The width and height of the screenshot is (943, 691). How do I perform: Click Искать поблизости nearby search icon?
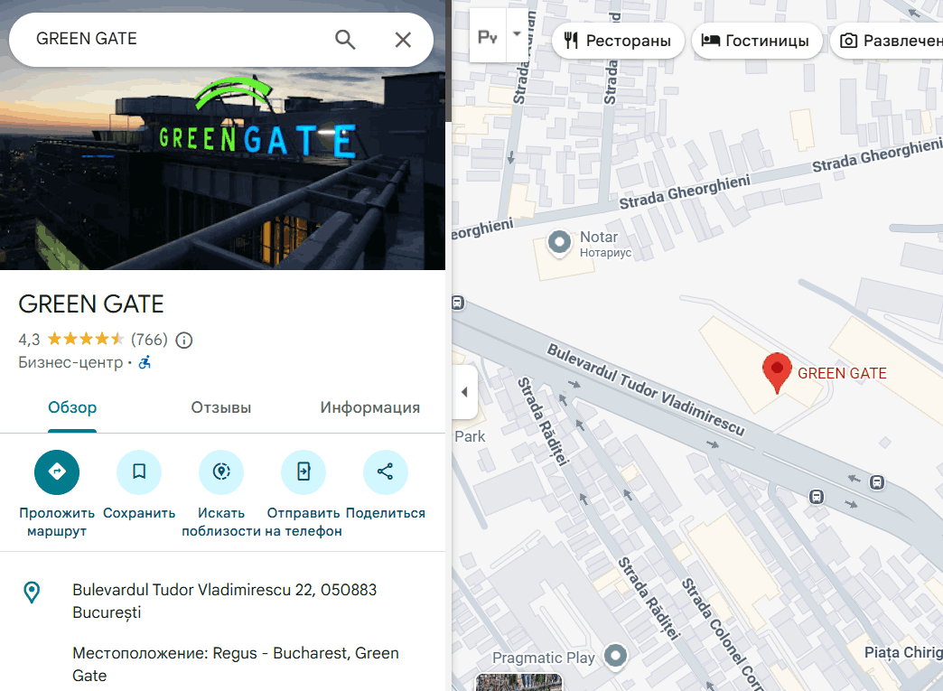pyautogui.click(x=221, y=472)
